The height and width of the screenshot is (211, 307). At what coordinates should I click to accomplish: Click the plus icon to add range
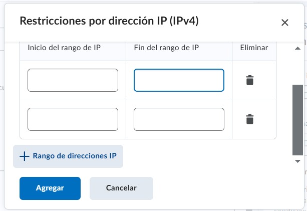(x=24, y=156)
